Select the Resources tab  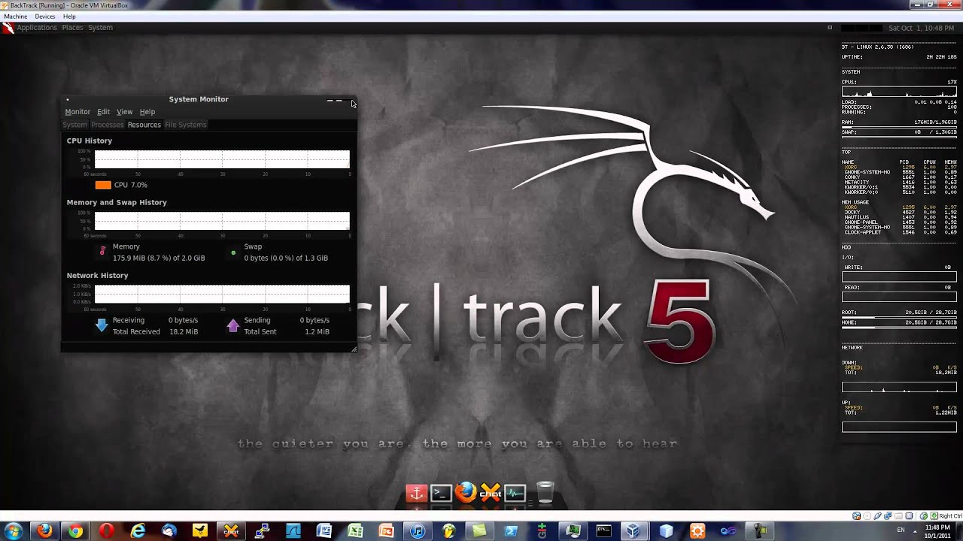(144, 125)
